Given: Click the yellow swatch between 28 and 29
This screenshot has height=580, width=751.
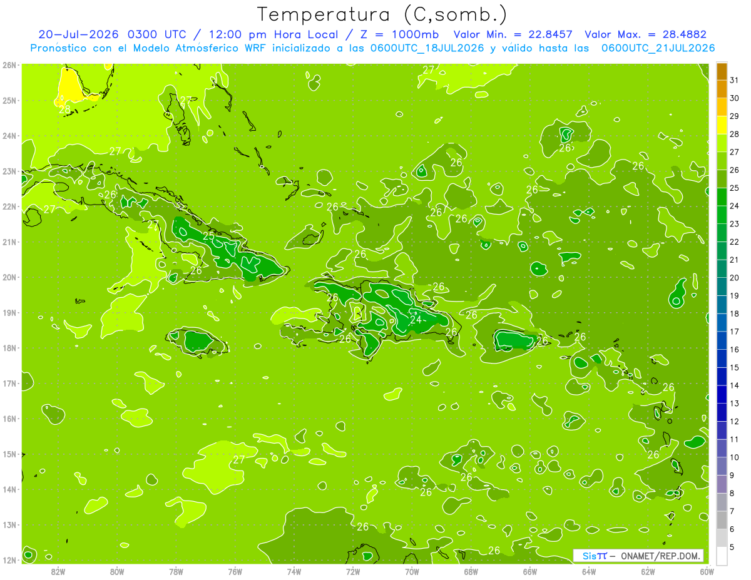Looking at the screenshot, I should pos(722,125).
